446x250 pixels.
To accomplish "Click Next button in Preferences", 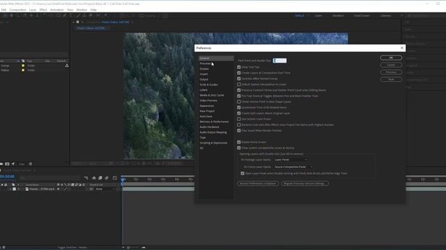I will coord(391,79).
